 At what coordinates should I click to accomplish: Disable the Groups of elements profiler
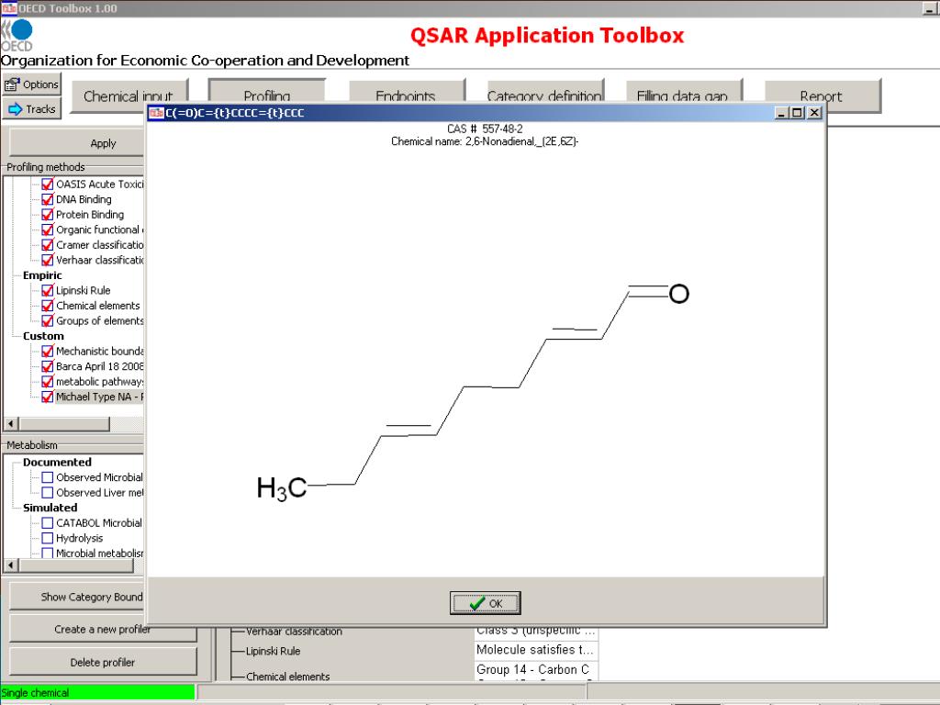(x=48, y=320)
